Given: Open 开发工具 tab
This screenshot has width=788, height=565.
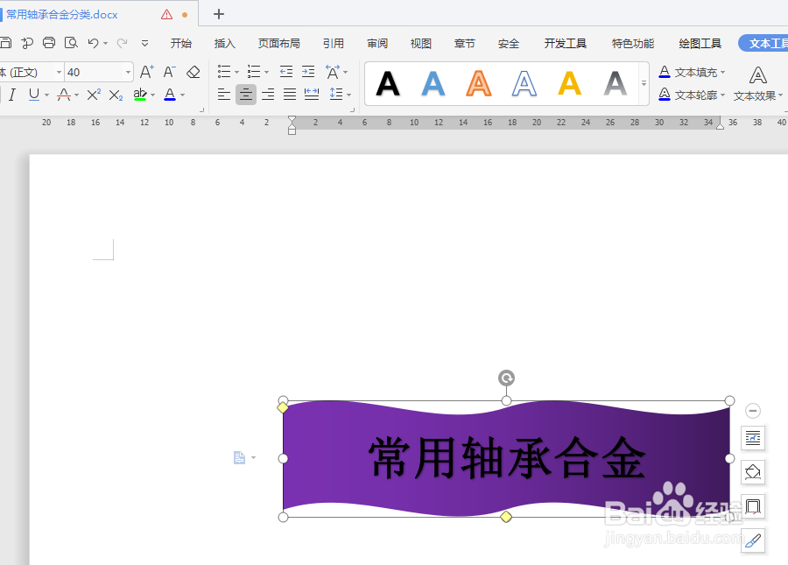Looking at the screenshot, I should pos(566,44).
